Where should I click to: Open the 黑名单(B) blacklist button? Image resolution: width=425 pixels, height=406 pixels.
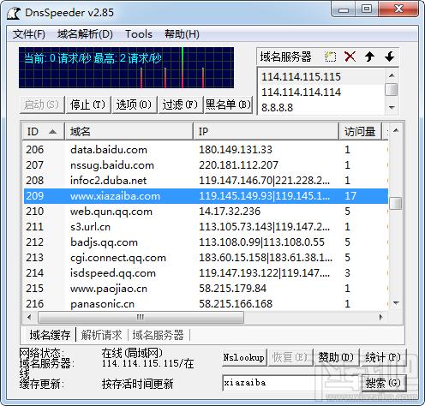pyautogui.click(x=228, y=104)
